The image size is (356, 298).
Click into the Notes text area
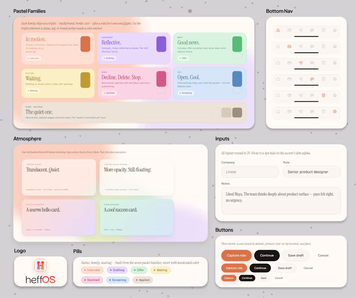281,201
